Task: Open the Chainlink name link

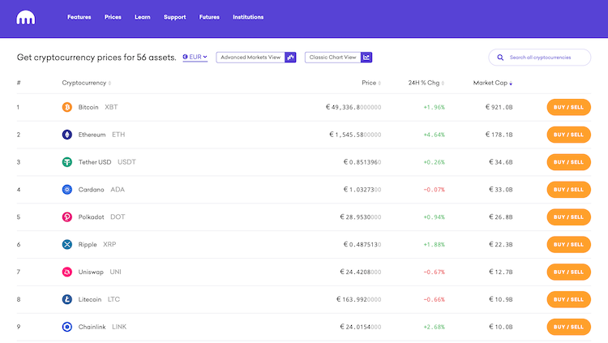Action: click(x=92, y=327)
